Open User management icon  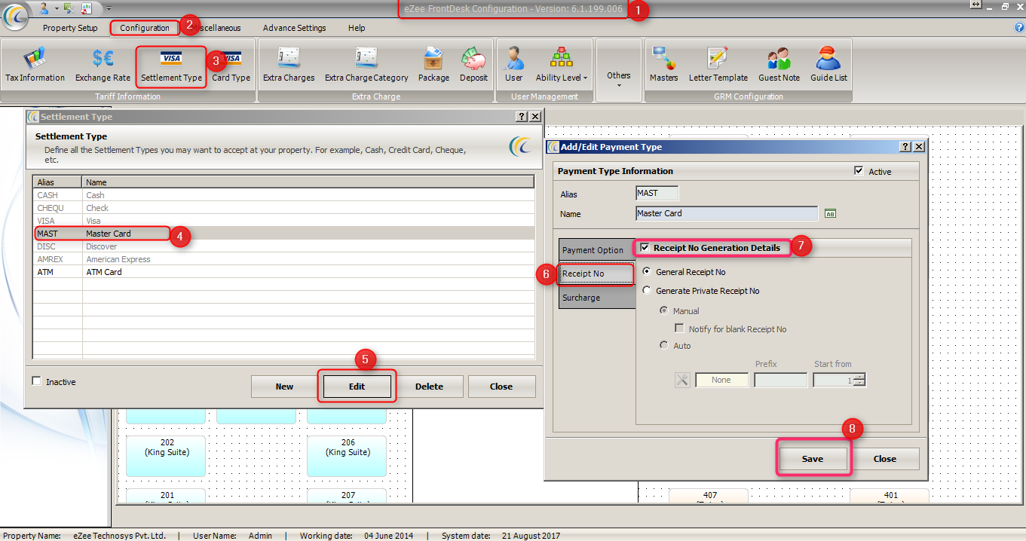(514, 64)
